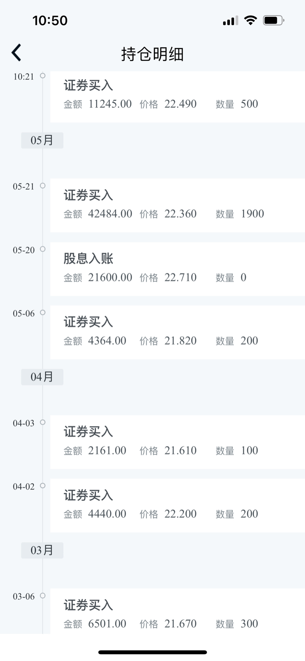305x661 pixels.
Task: Tap the 04月 month label
Action: click(42, 377)
